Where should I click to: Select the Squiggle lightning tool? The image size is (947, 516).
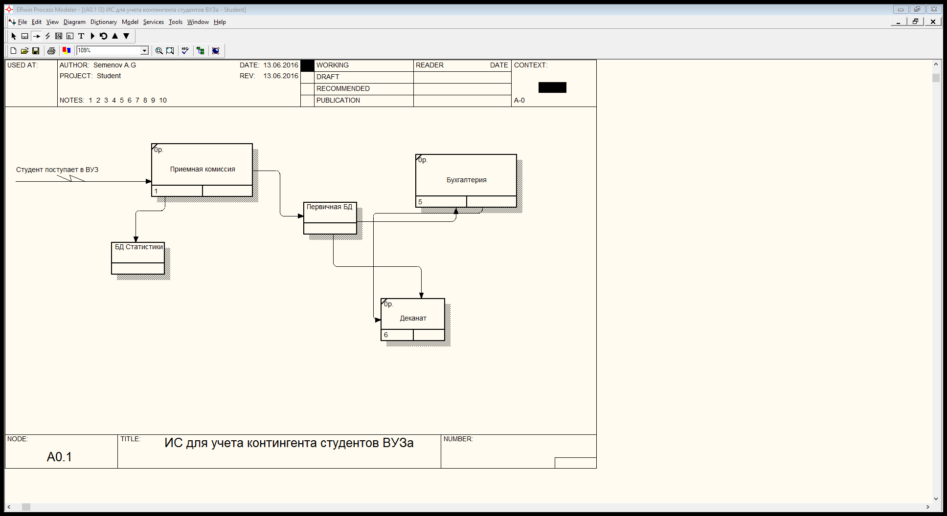point(47,36)
